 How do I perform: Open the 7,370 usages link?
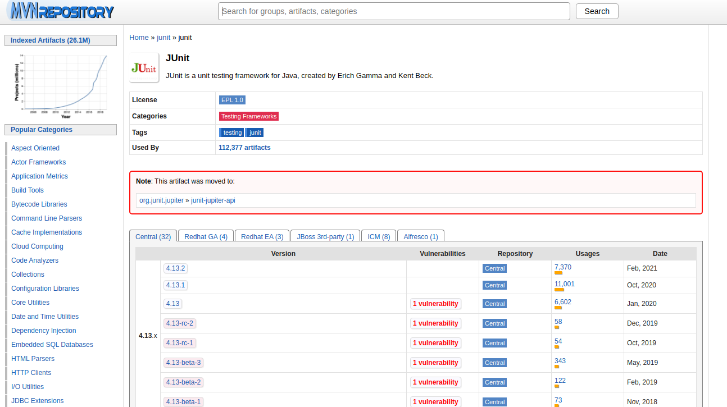tap(563, 267)
